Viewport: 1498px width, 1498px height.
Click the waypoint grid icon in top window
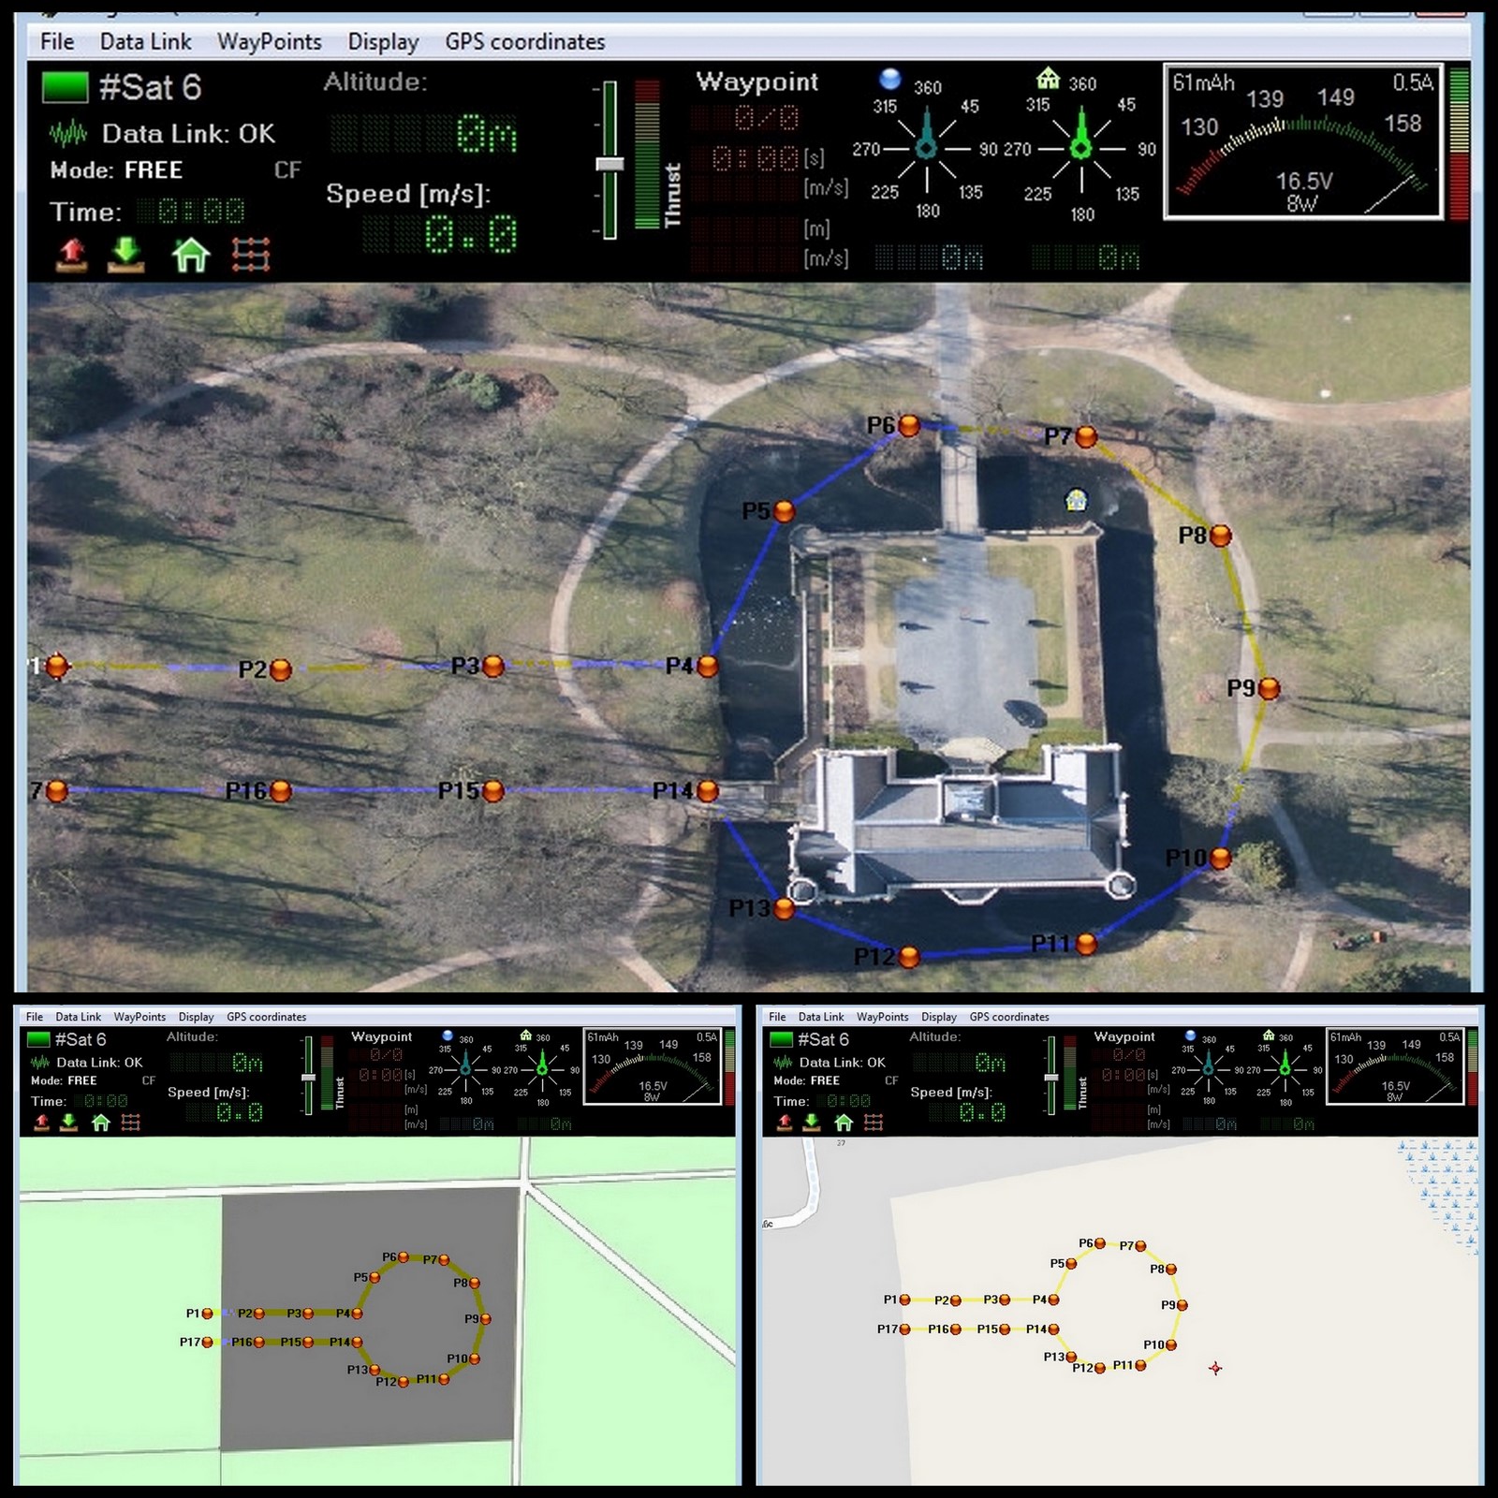point(250,254)
